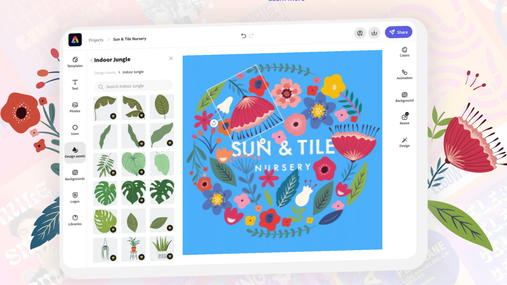
Task: Insert the spiky plant in basket asset
Action: pyautogui.click(x=161, y=248)
